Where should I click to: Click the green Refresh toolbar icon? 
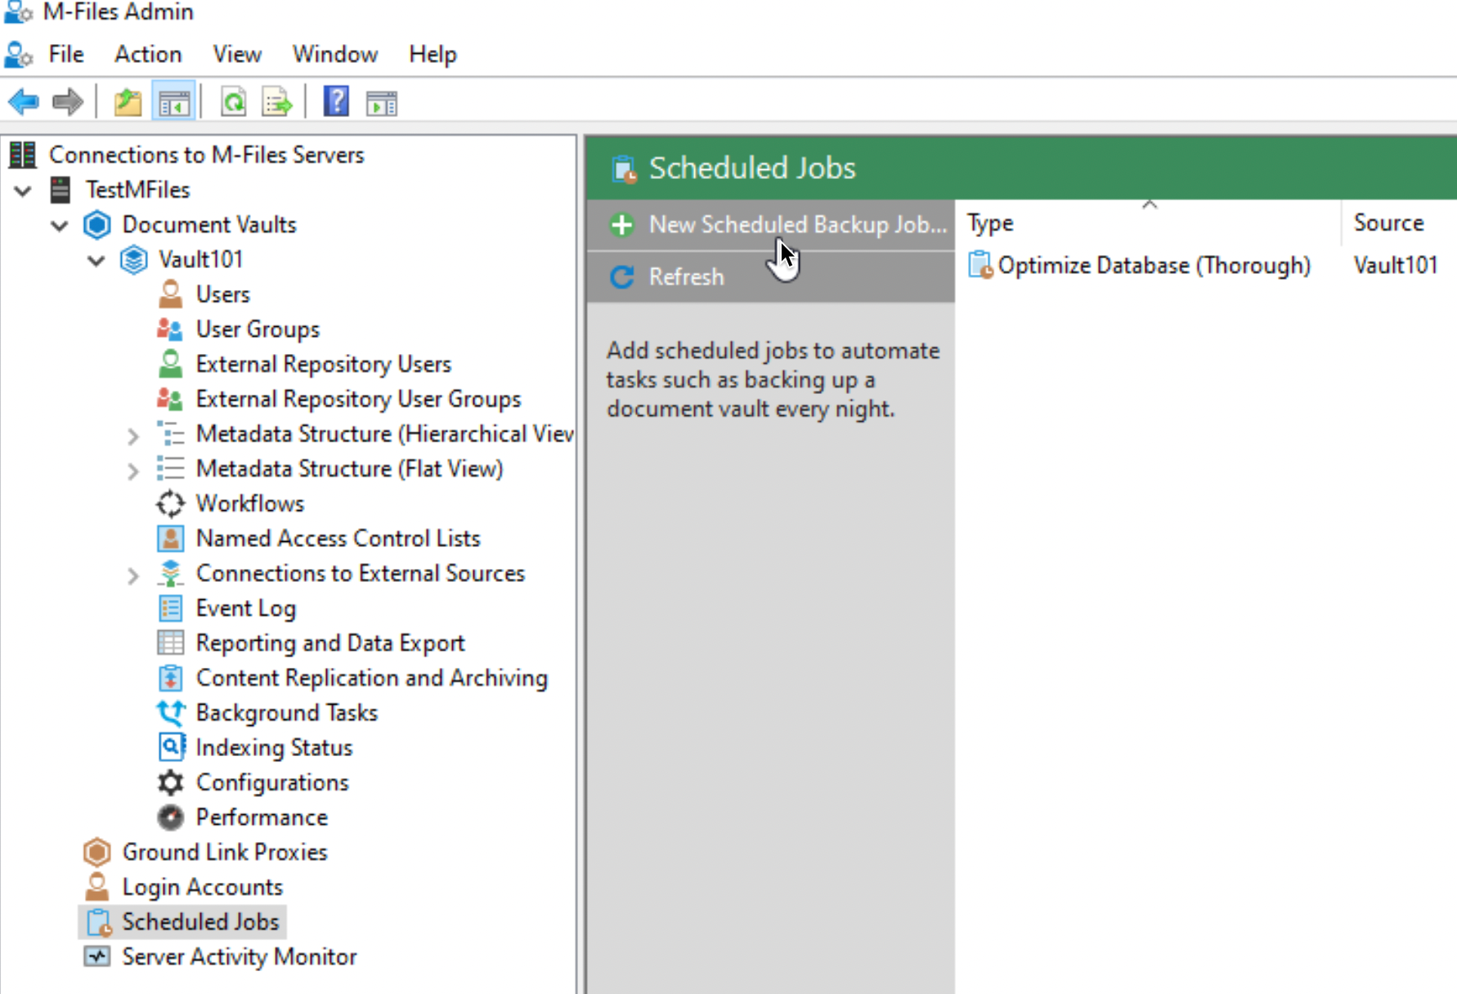pyautogui.click(x=234, y=103)
